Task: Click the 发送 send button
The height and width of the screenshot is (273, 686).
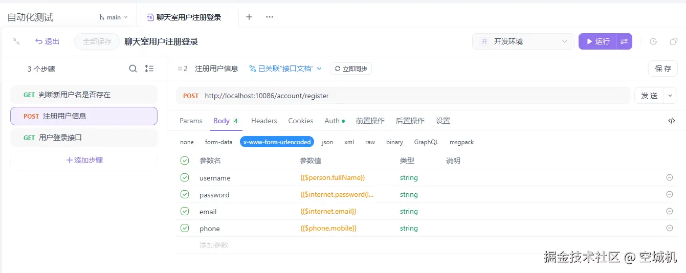Action: point(649,96)
